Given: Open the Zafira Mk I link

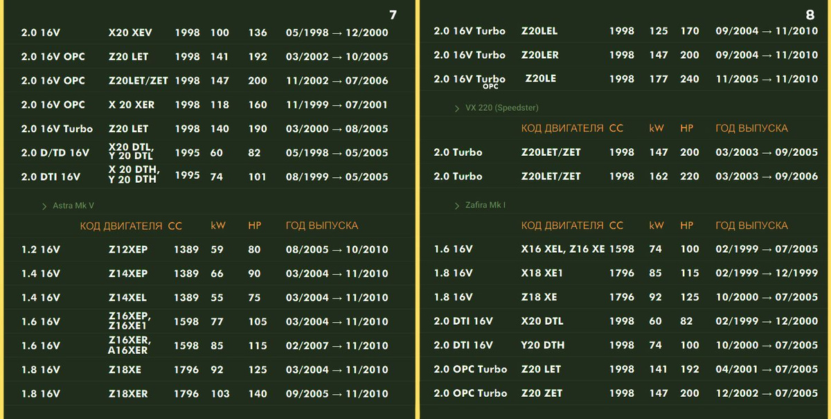Looking at the screenshot, I should pyautogui.click(x=485, y=206).
